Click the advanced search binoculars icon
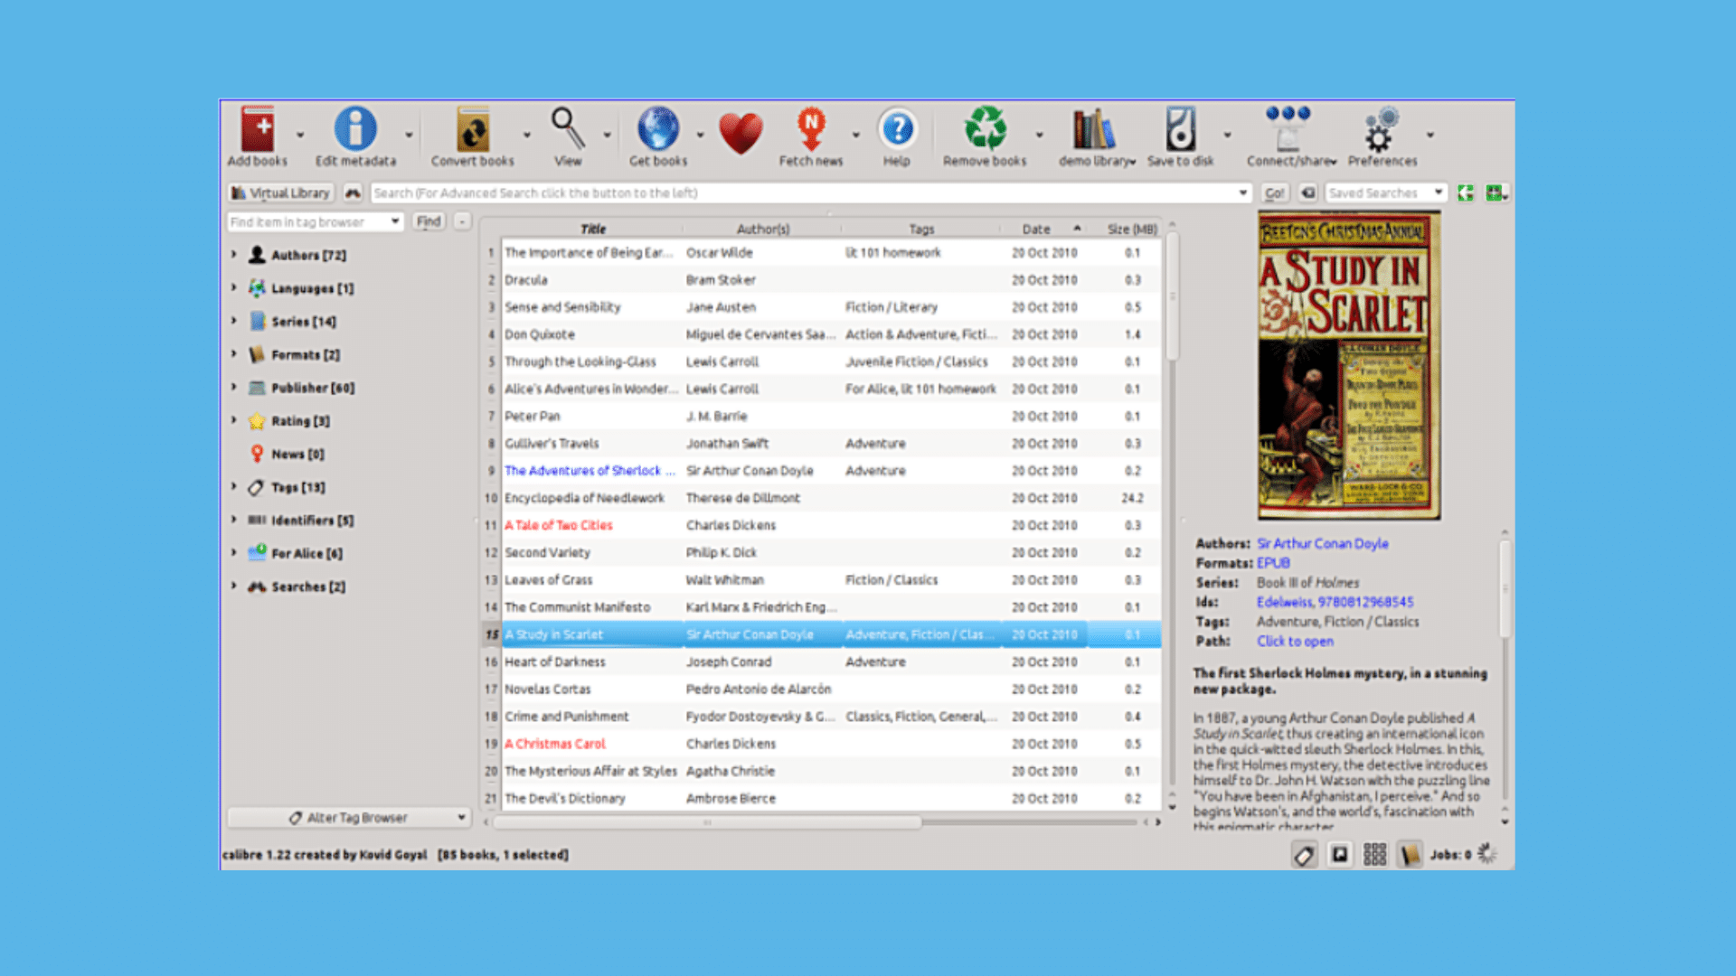This screenshot has height=976, width=1736. [x=353, y=192]
